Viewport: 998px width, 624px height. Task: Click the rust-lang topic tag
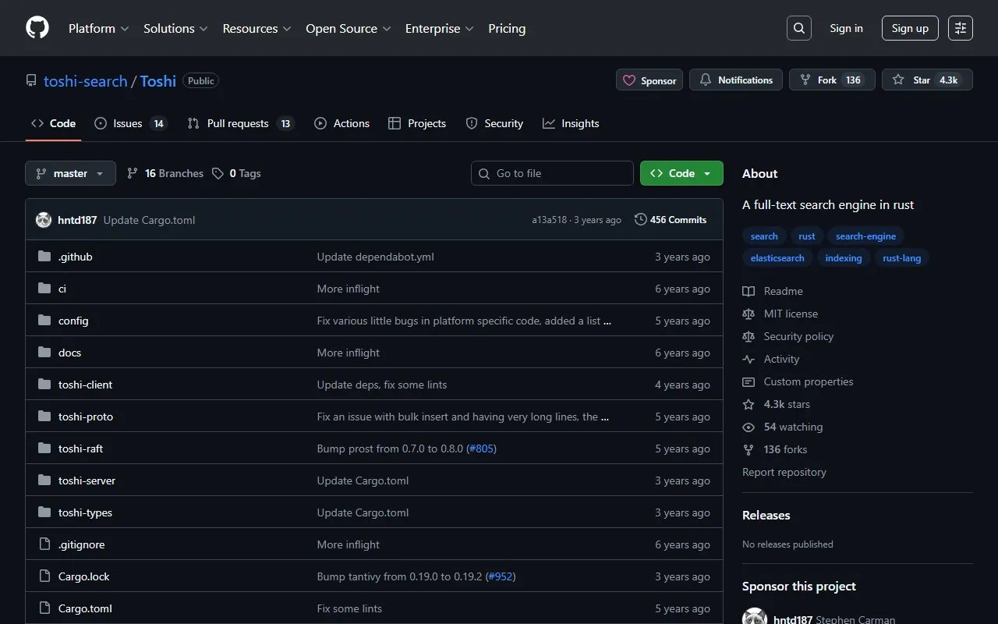point(901,258)
